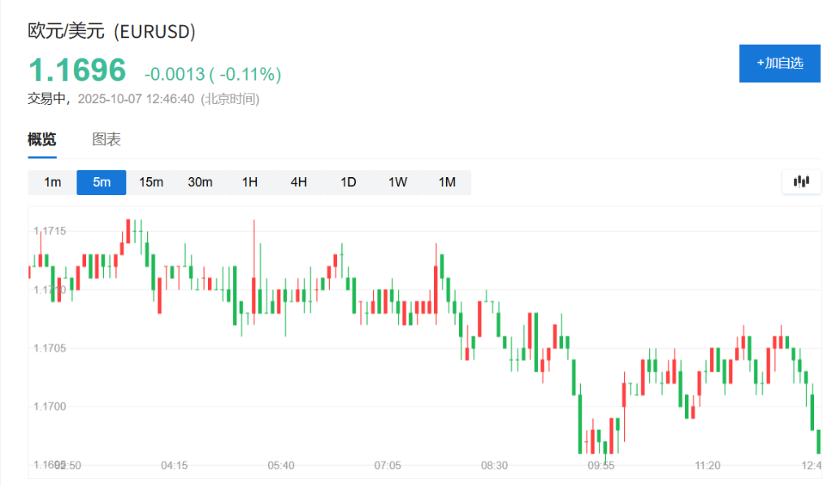832x486 pixels.
Task: Click the 欧元/美元 (EURUSD) title
Action: coord(112,31)
